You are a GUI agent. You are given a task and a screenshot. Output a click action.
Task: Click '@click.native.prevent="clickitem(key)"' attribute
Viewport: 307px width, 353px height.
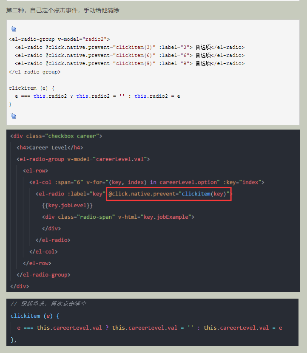coord(169,194)
